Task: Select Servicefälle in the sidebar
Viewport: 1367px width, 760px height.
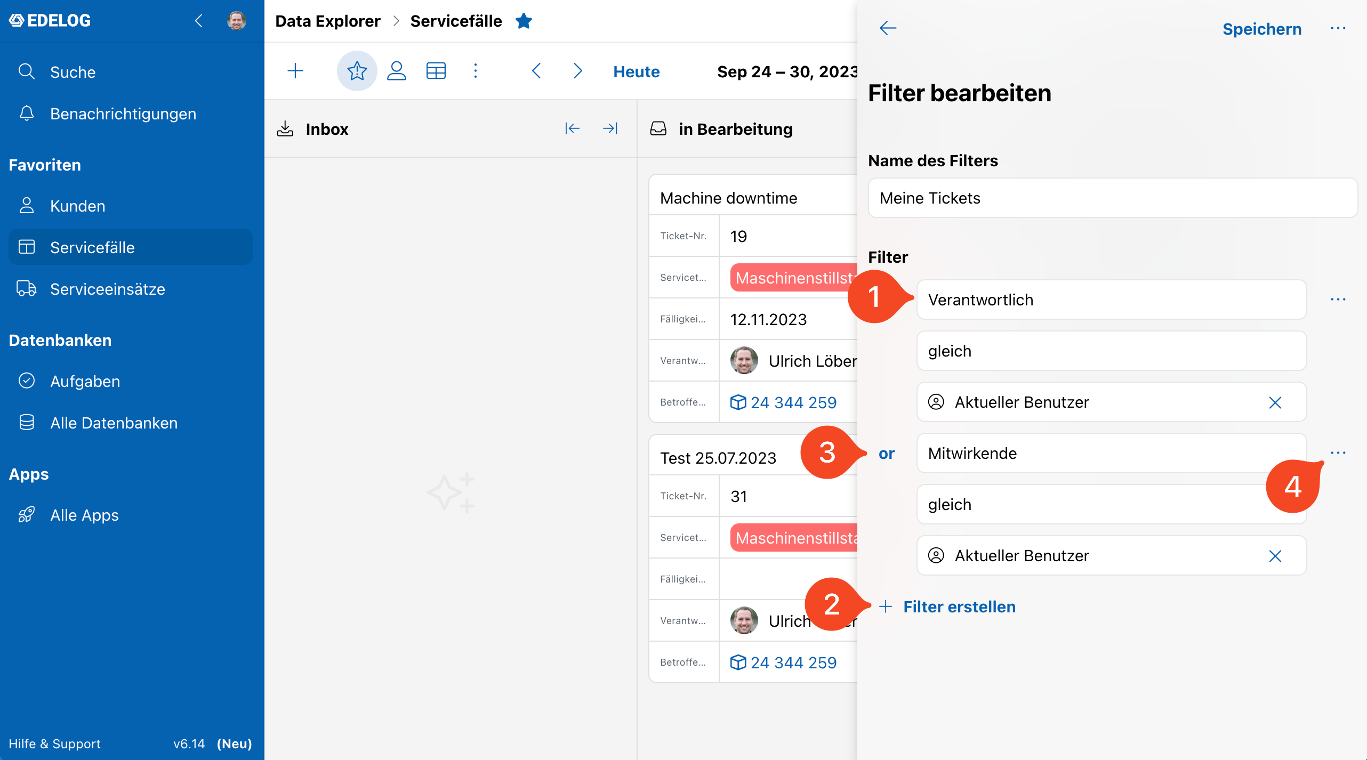Action: click(131, 247)
